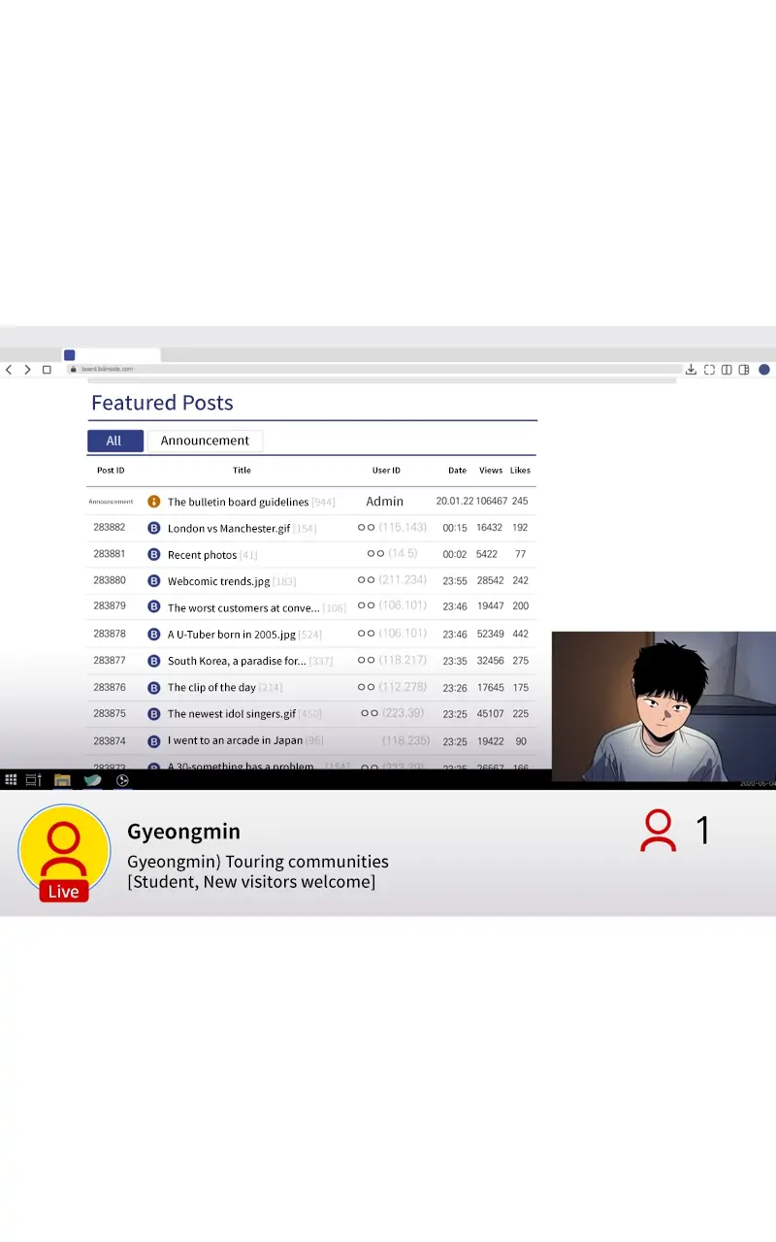Click the whale app icon in taskbar
This screenshot has height=1242, width=776.
pos(92,780)
